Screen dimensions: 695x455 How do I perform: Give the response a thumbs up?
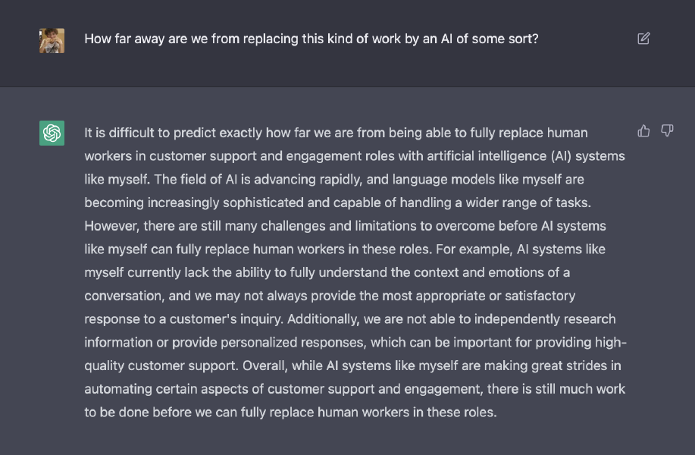pos(643,131)
